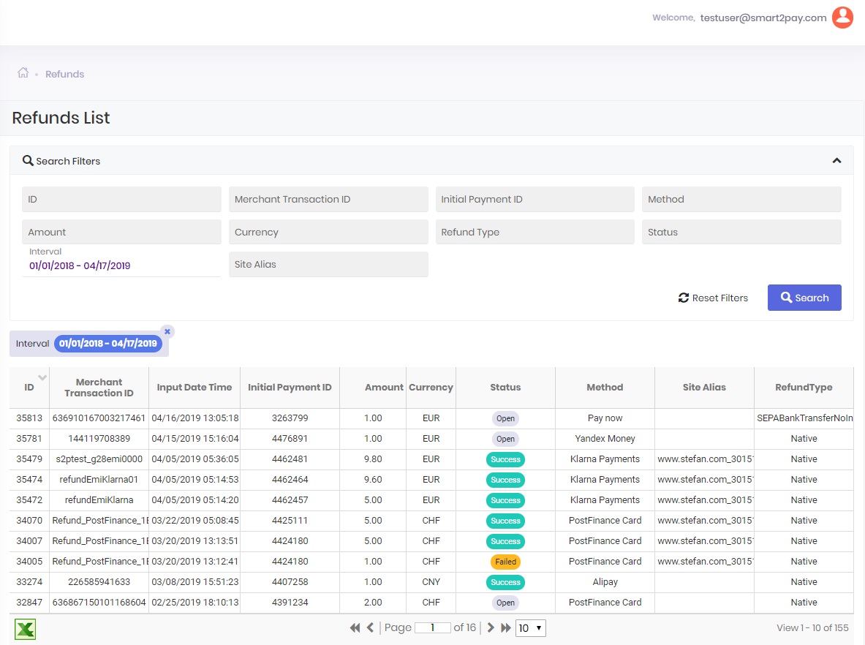
Task: Click the Open status for refund 32847
Action: pos(505,603)
